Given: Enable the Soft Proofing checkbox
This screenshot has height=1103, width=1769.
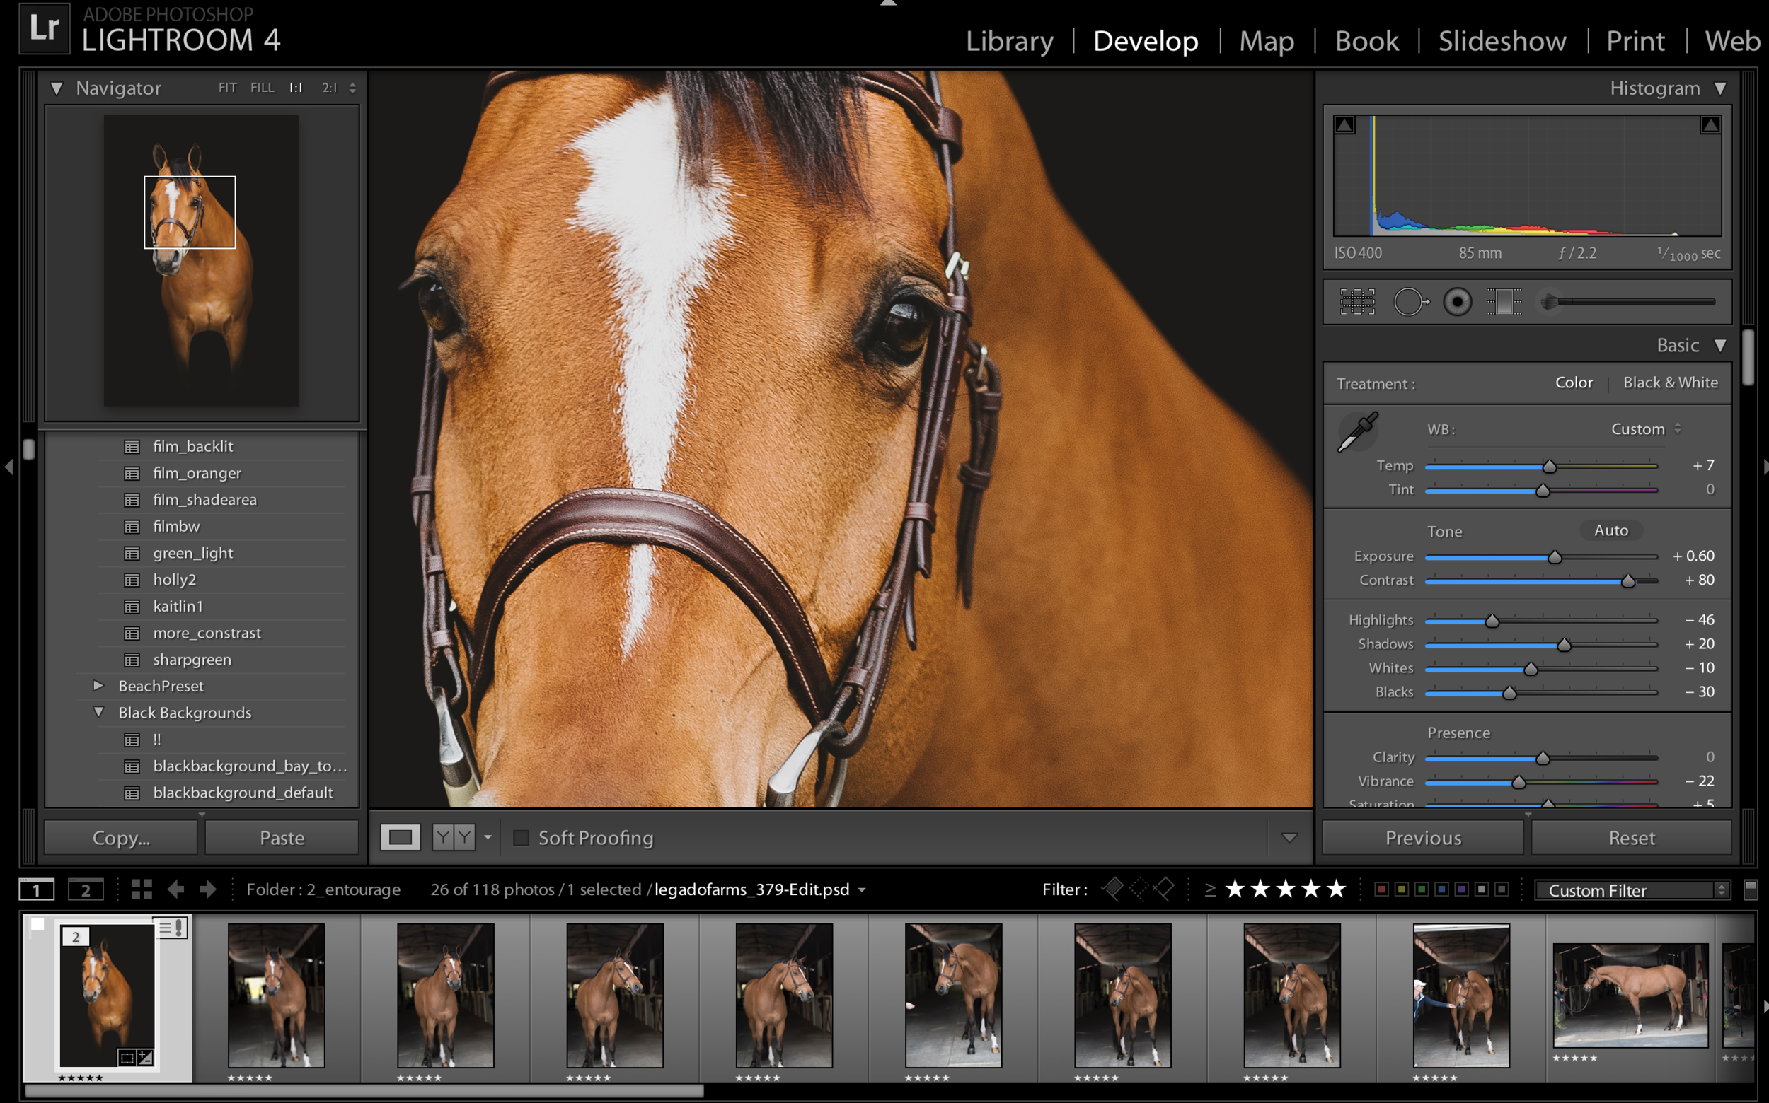Looking at the screenshot, I should (522, 837).
